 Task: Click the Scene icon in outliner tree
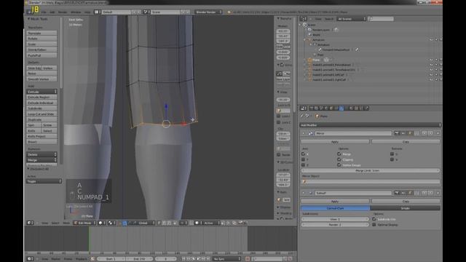(x=305, y=25)
